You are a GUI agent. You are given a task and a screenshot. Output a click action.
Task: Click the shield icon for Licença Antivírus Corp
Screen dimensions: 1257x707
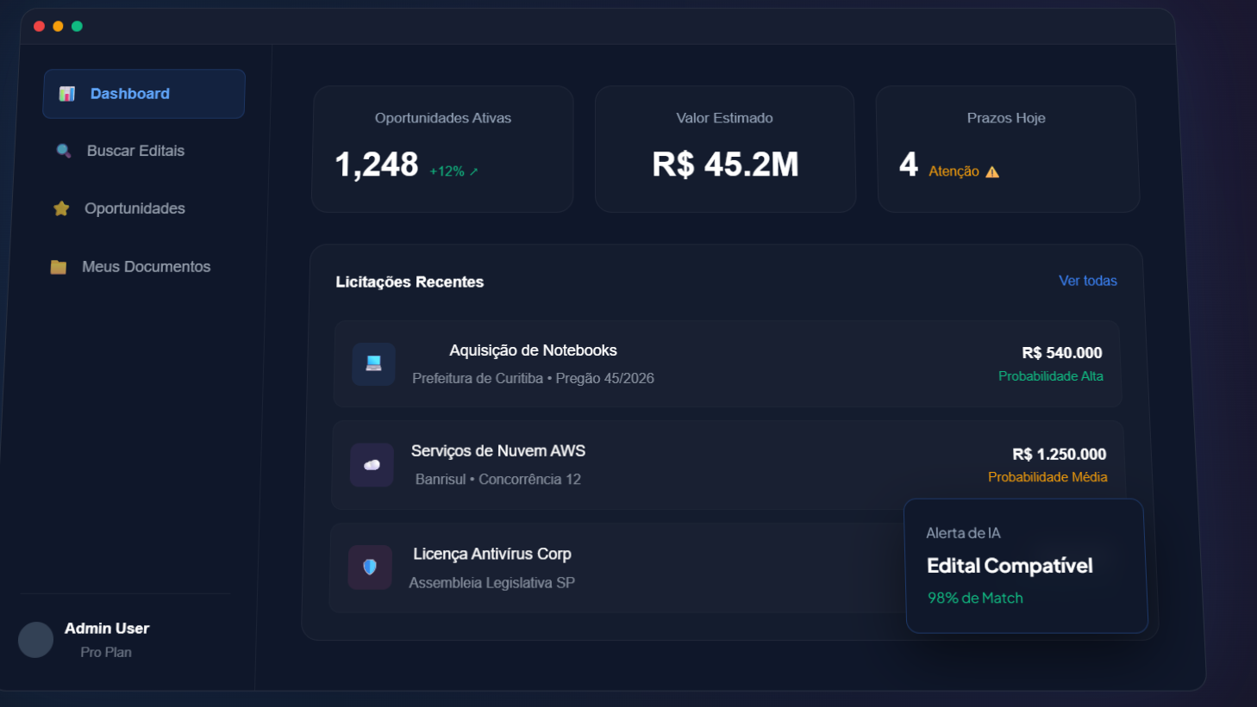(x=370, y=567)
